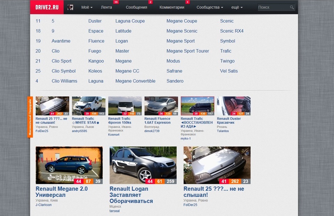Open Renault Fluence 1.6AT Expresion title

157,121
